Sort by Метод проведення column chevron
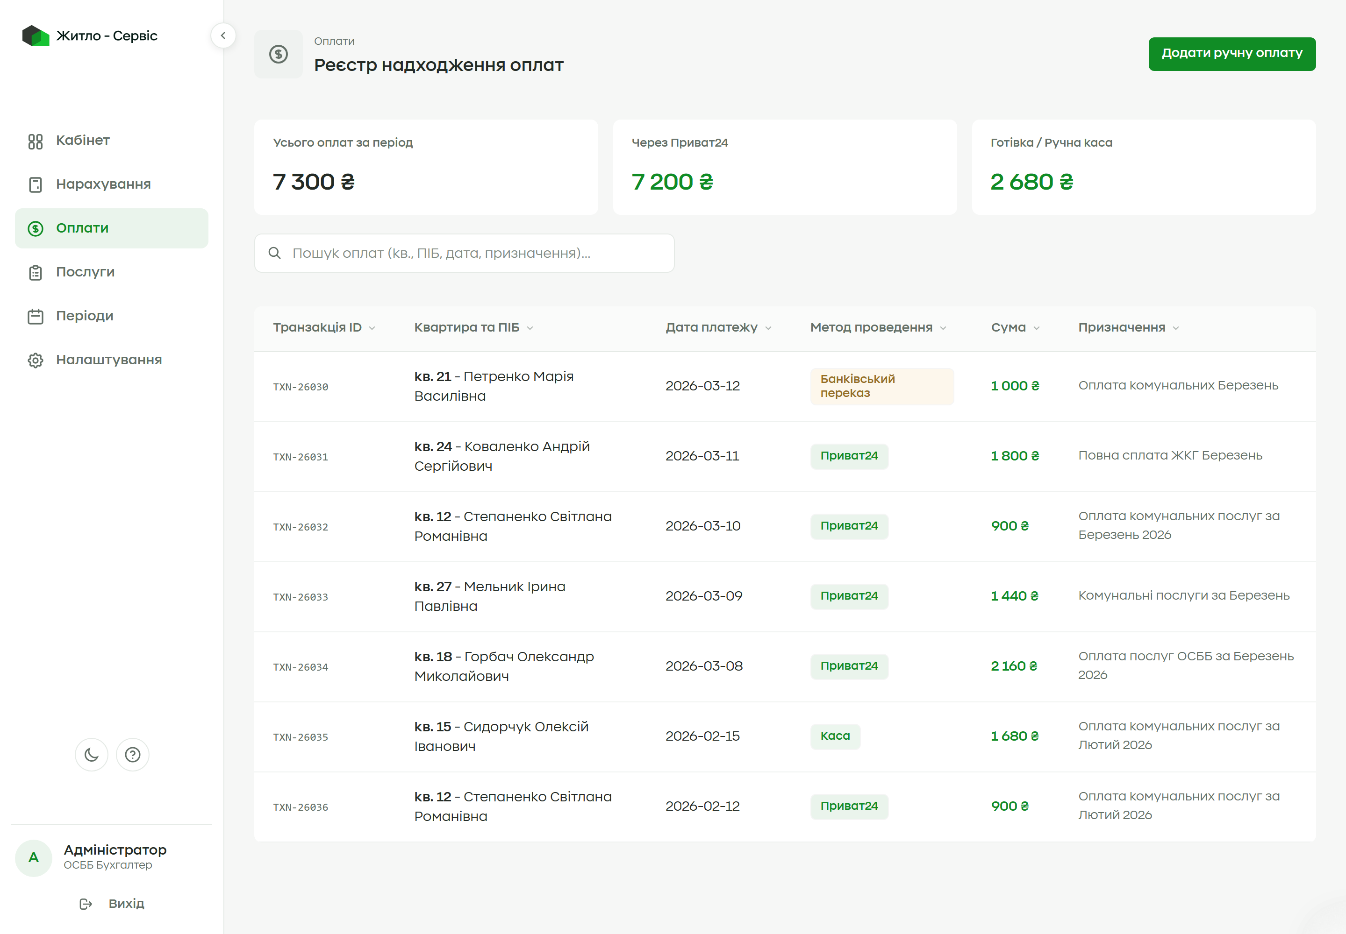The image size is (1346, 934). 943,328
